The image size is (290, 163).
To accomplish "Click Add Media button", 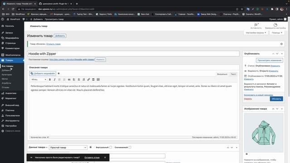I will tap(43, 73).
